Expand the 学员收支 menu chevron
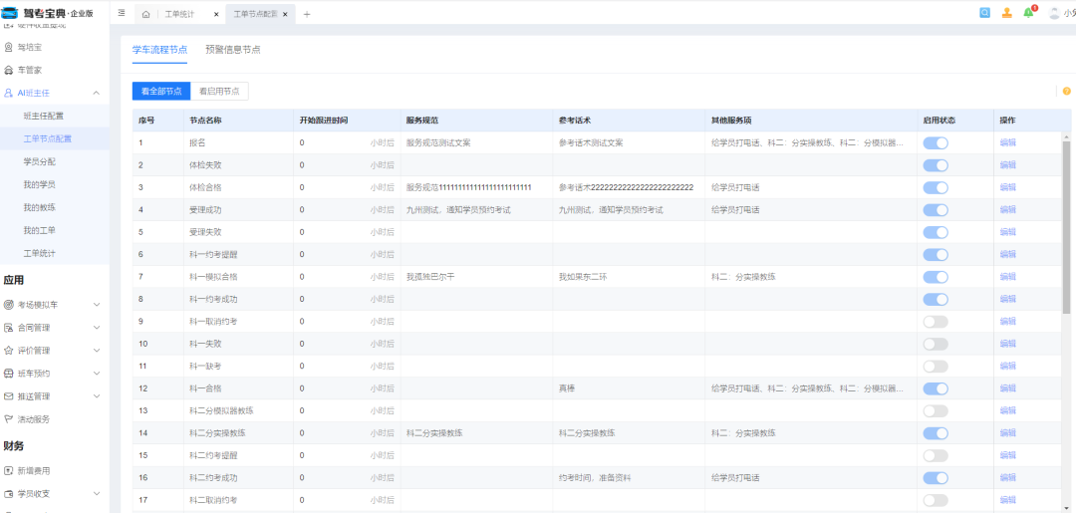The image size is (1076, 513). [x=96, y=493]
